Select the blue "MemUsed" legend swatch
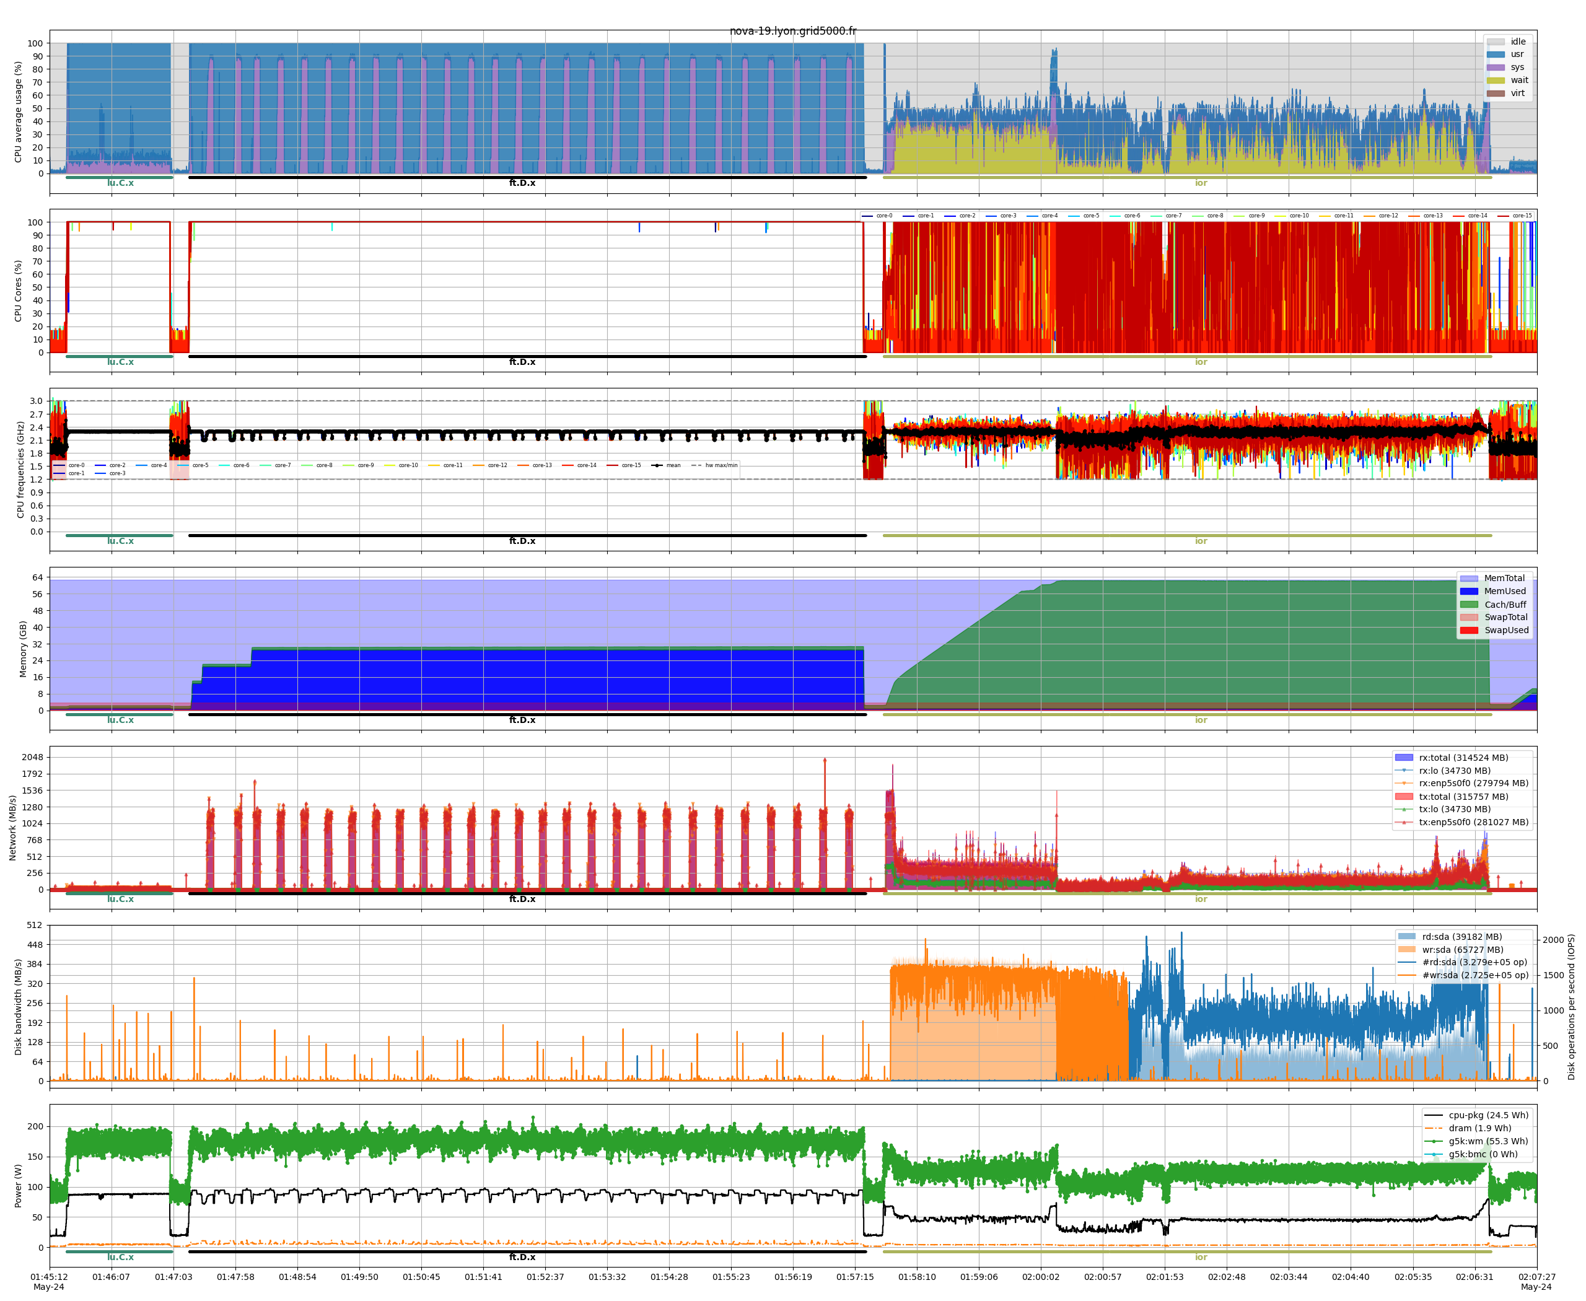 [1469, 591]
